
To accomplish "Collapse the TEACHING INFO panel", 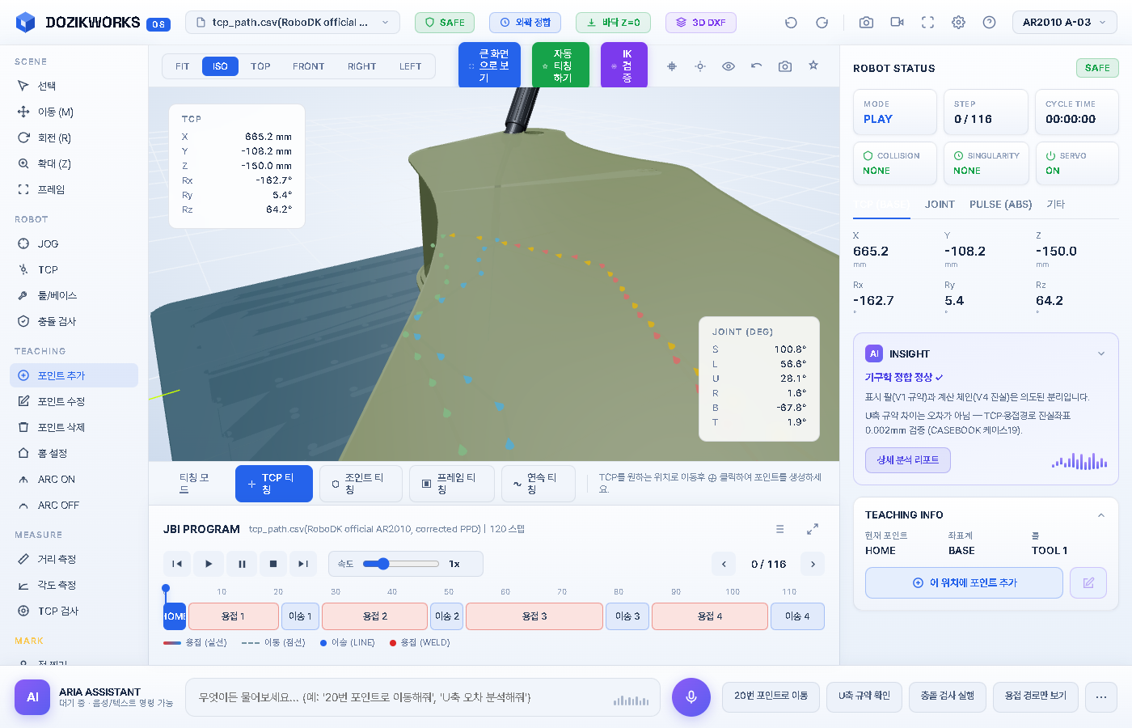I will click(x=1101, y=515).
